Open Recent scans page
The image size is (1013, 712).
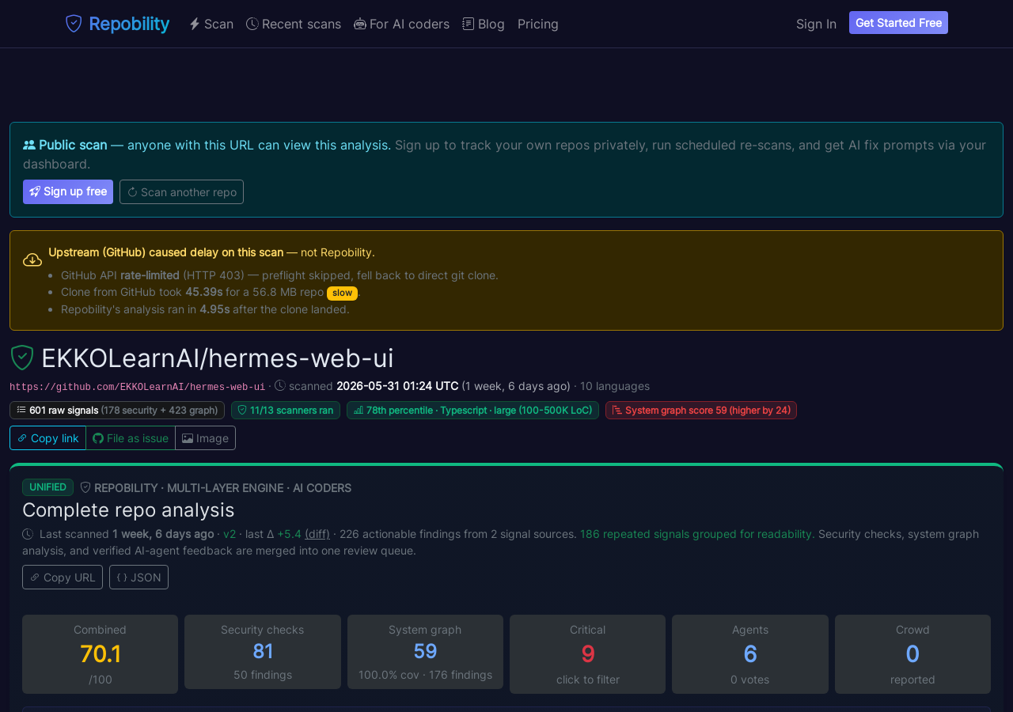click(x=294, y=24)
